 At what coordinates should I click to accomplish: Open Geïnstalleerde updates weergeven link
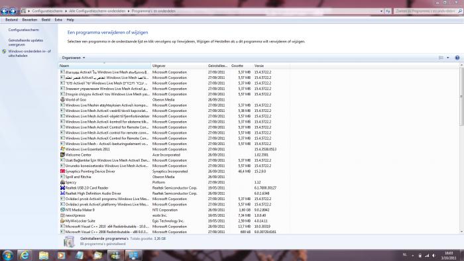pyautogui.click(x=26, y=42)
